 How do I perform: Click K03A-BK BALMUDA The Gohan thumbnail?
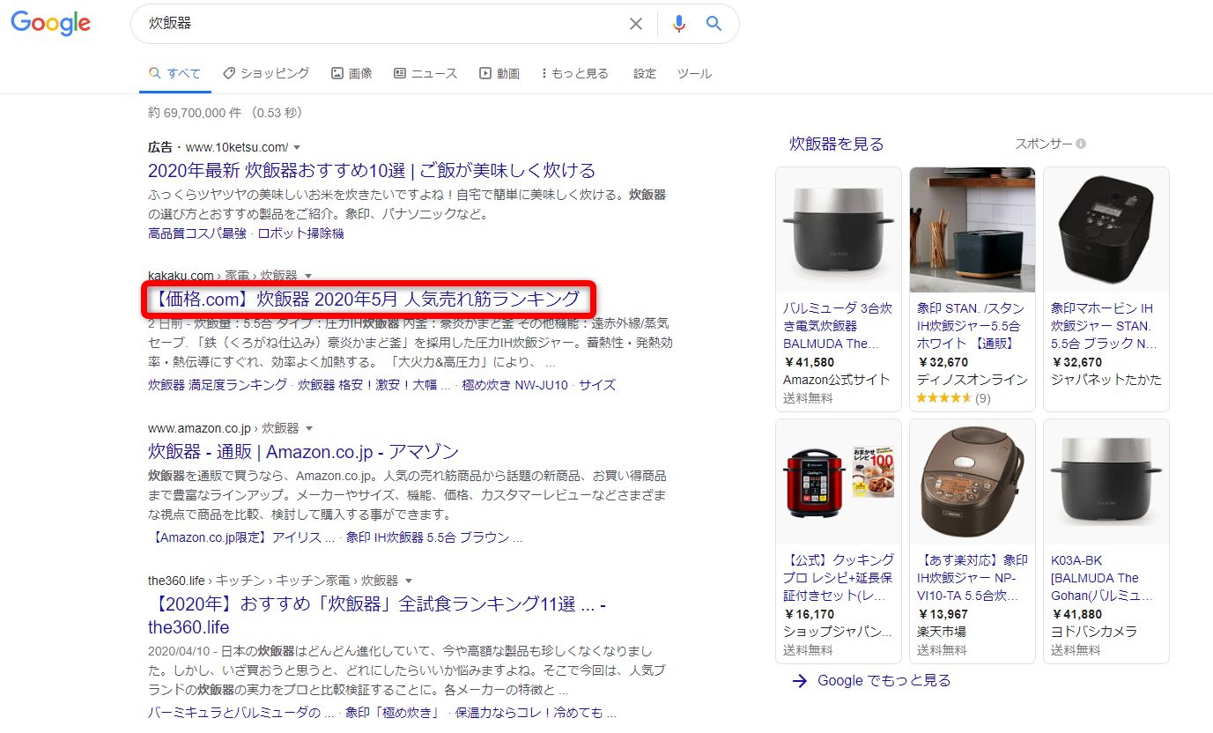pos(1106,482)
